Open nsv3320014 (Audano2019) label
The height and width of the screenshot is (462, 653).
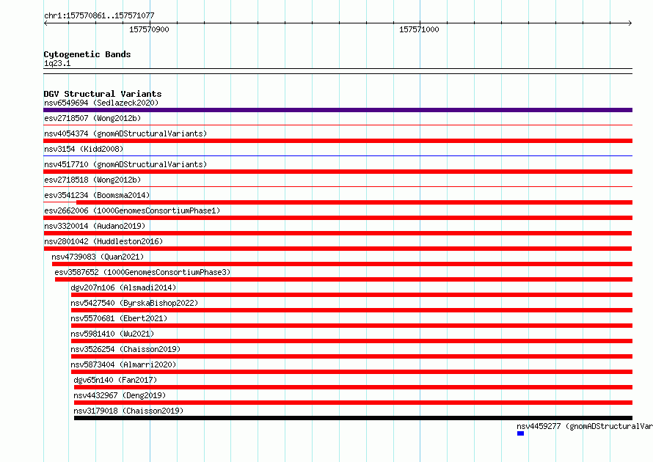click(95, 226)
